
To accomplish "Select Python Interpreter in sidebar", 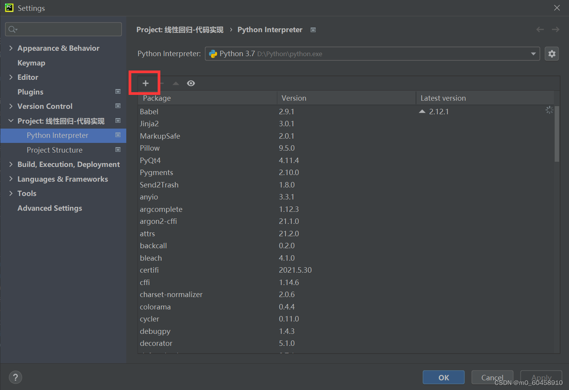I will coord(63,135).
